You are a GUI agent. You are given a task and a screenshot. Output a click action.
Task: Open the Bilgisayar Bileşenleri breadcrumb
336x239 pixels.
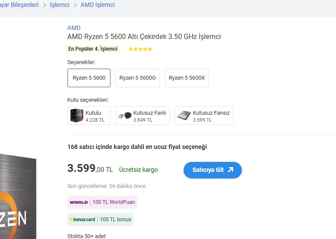pos(19,5)
